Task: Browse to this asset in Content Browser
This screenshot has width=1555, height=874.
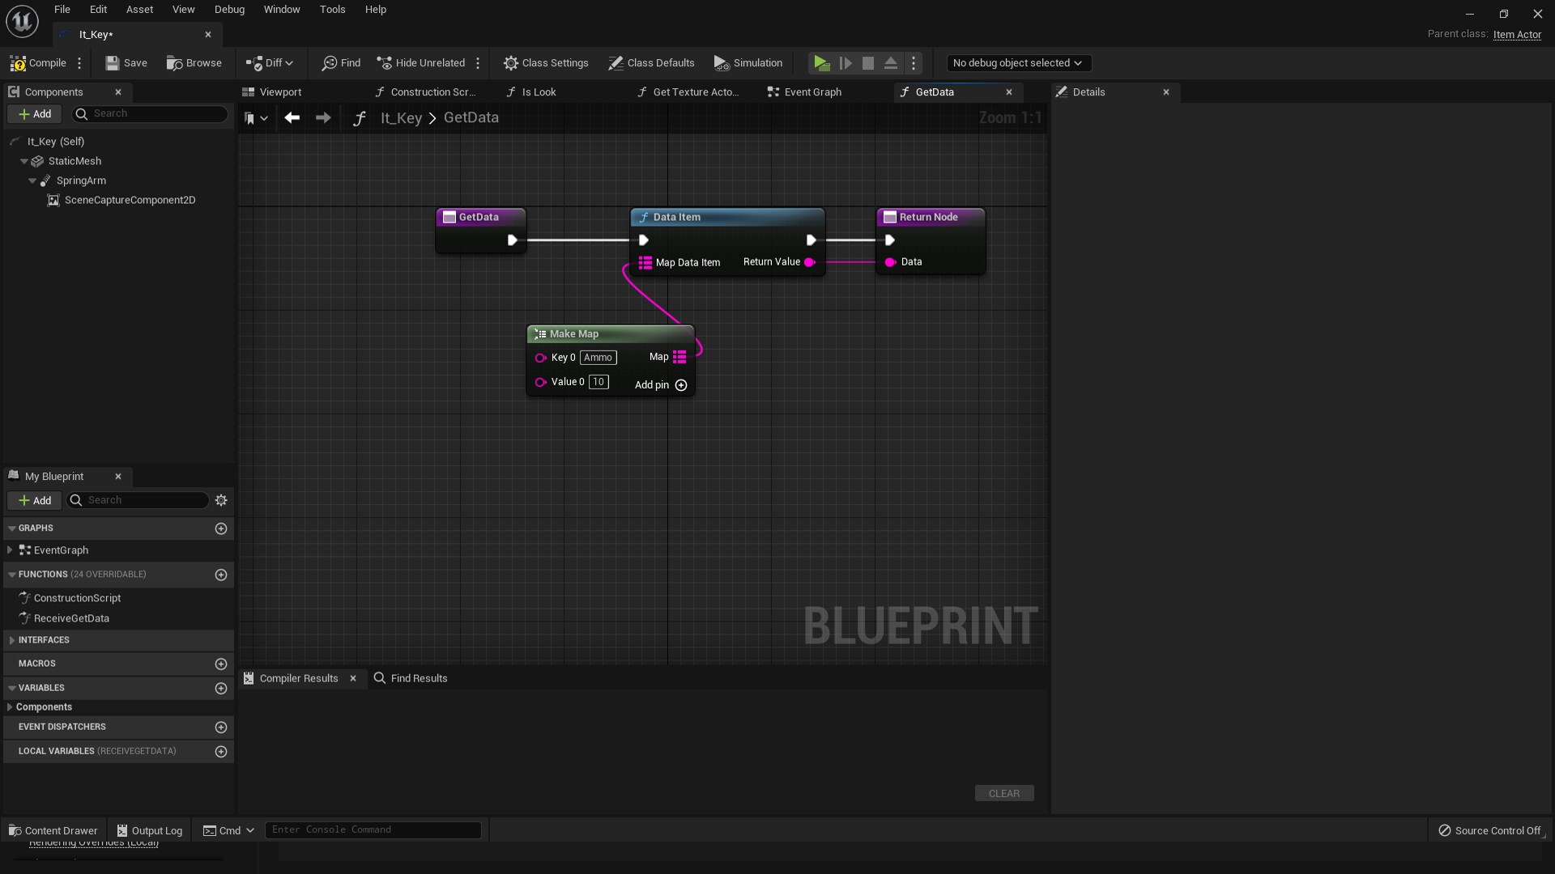Action: tap(193, 63)
